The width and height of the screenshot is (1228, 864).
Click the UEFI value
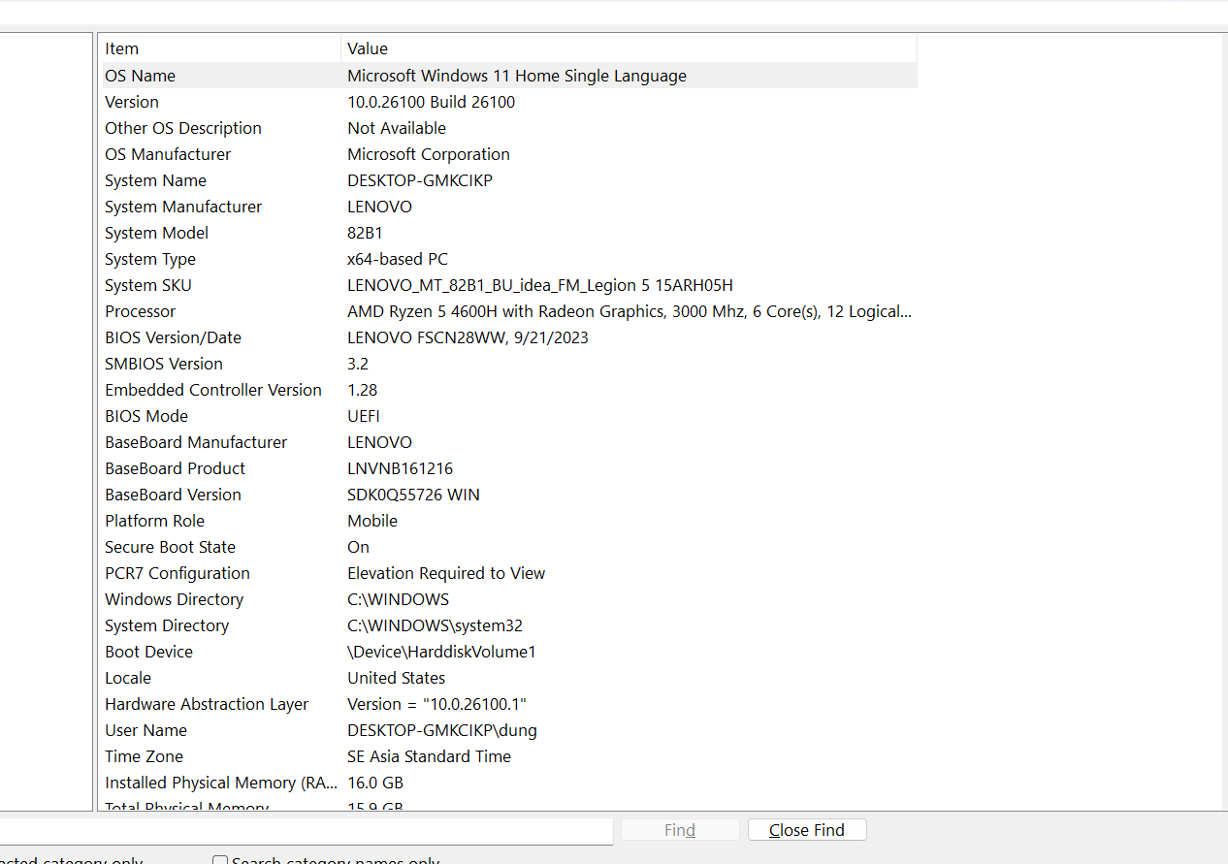click(x=364, y=416)
